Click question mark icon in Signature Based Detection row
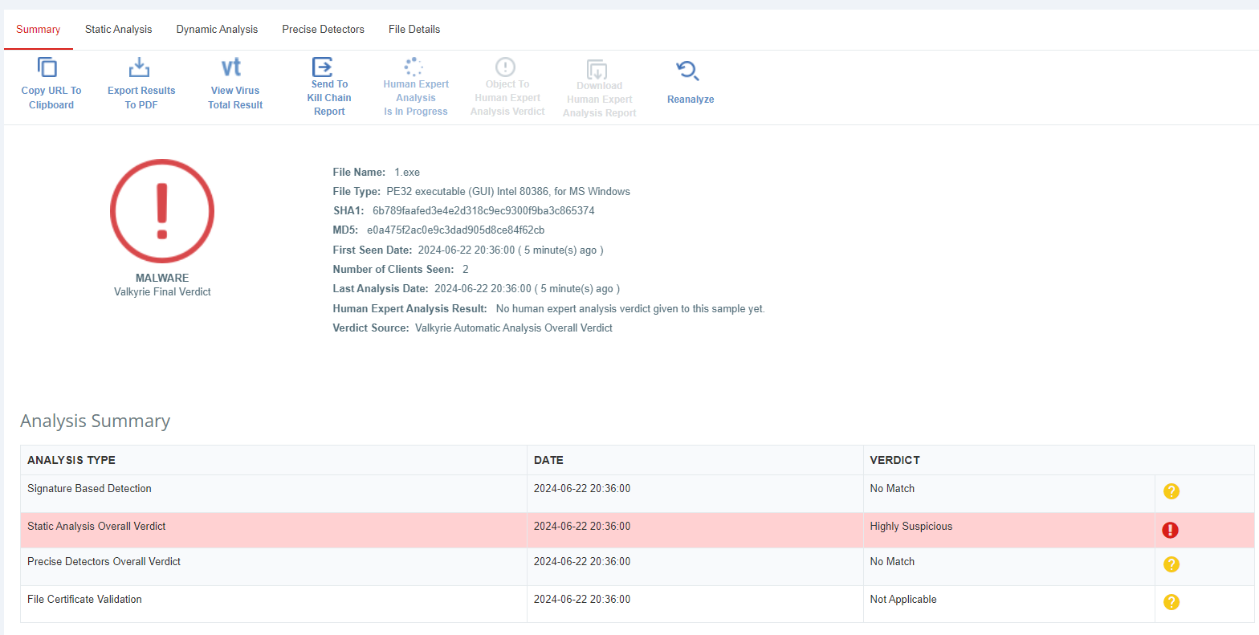 point(1171,491)
